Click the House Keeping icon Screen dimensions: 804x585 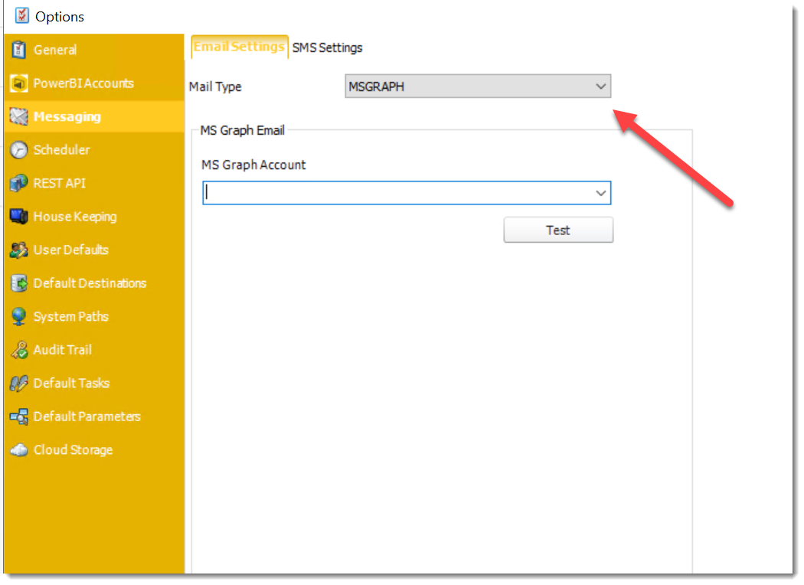pyautogui.click(x=19, y=217)
